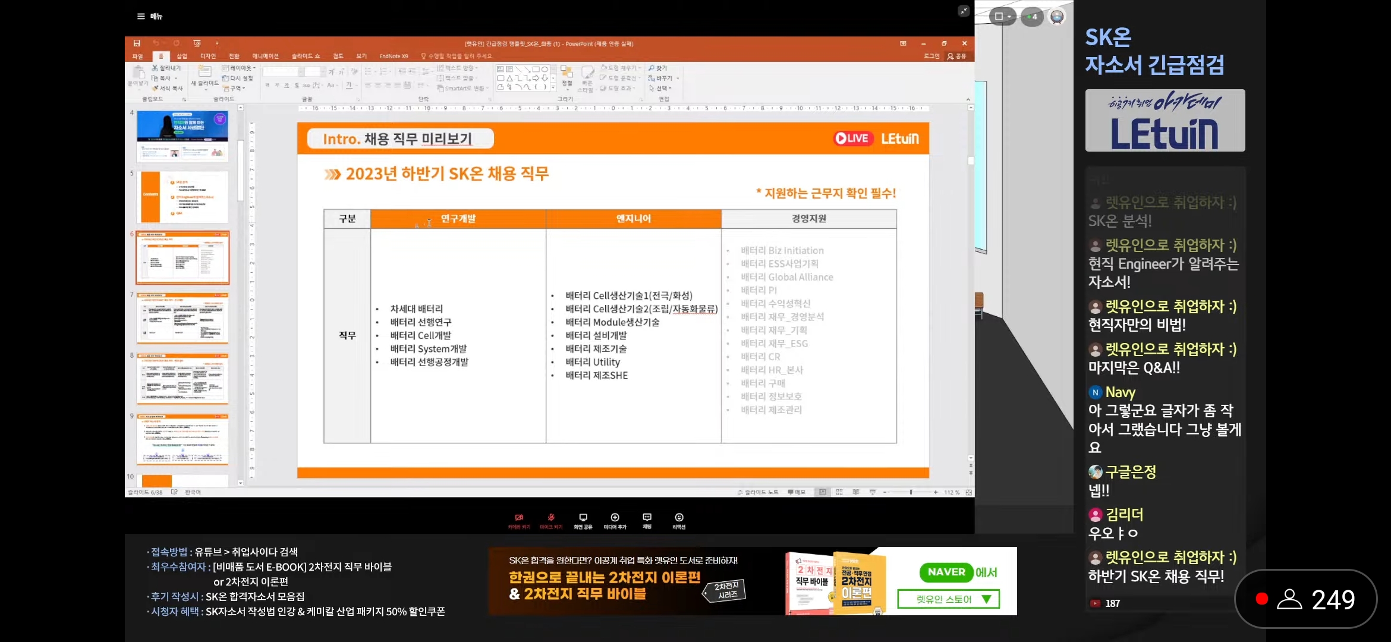Viewport: 1391px width, 642px height.
Task: Open 채팅 (Chat) from the meeting toolbar
Action: pyautogui.click(x=647, y=521)
